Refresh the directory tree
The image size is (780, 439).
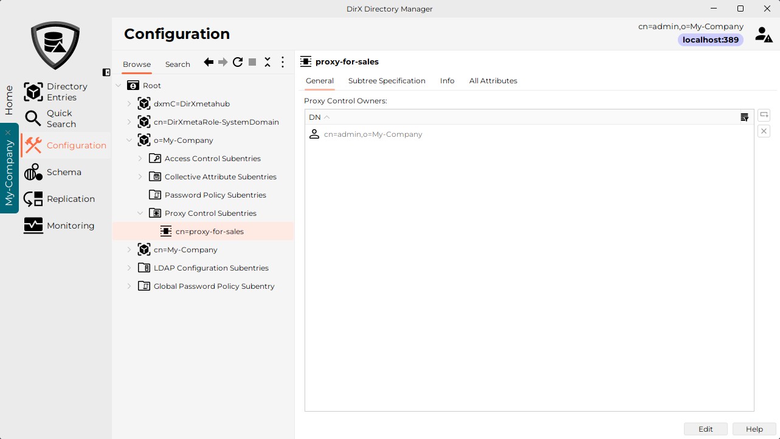tap(238, 62)
